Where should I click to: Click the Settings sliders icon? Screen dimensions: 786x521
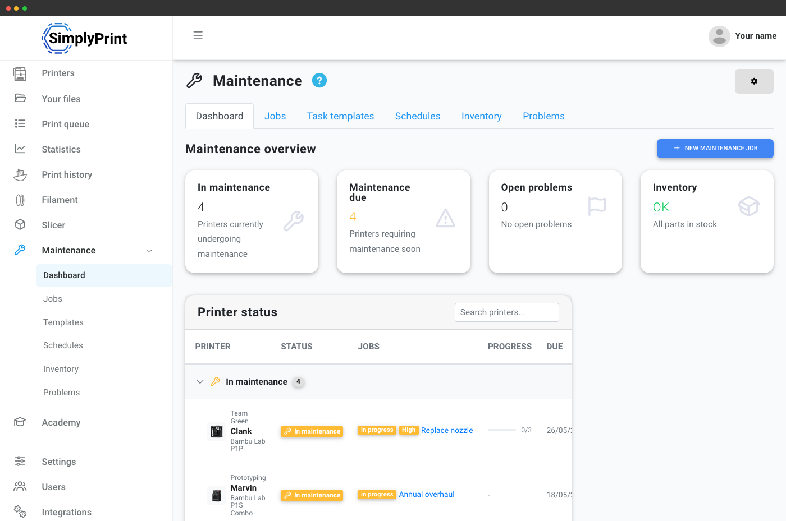point(20,461)
